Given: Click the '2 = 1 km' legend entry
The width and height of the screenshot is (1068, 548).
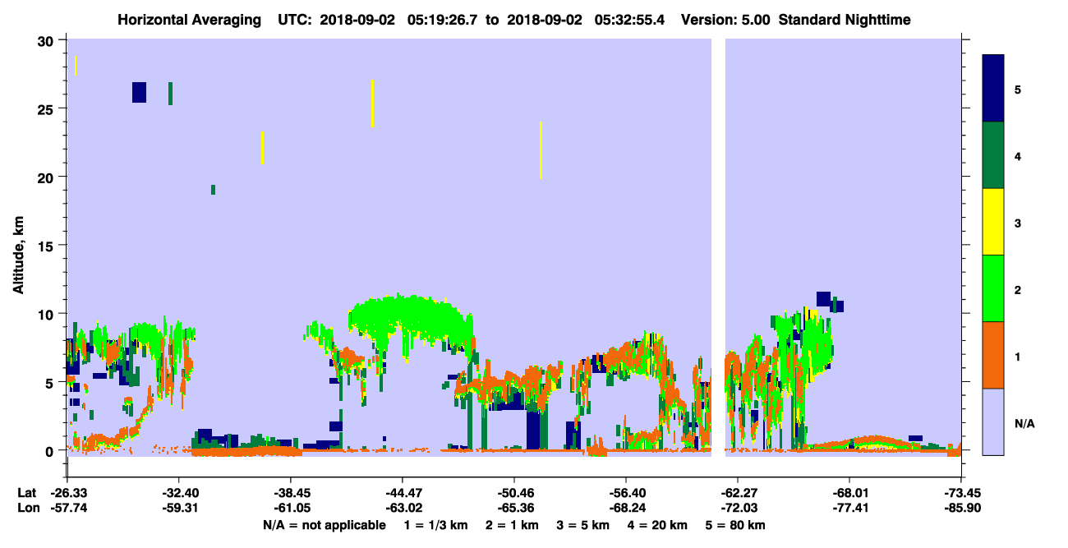Looking at the screenshot, I should click(x=511, y=525).
